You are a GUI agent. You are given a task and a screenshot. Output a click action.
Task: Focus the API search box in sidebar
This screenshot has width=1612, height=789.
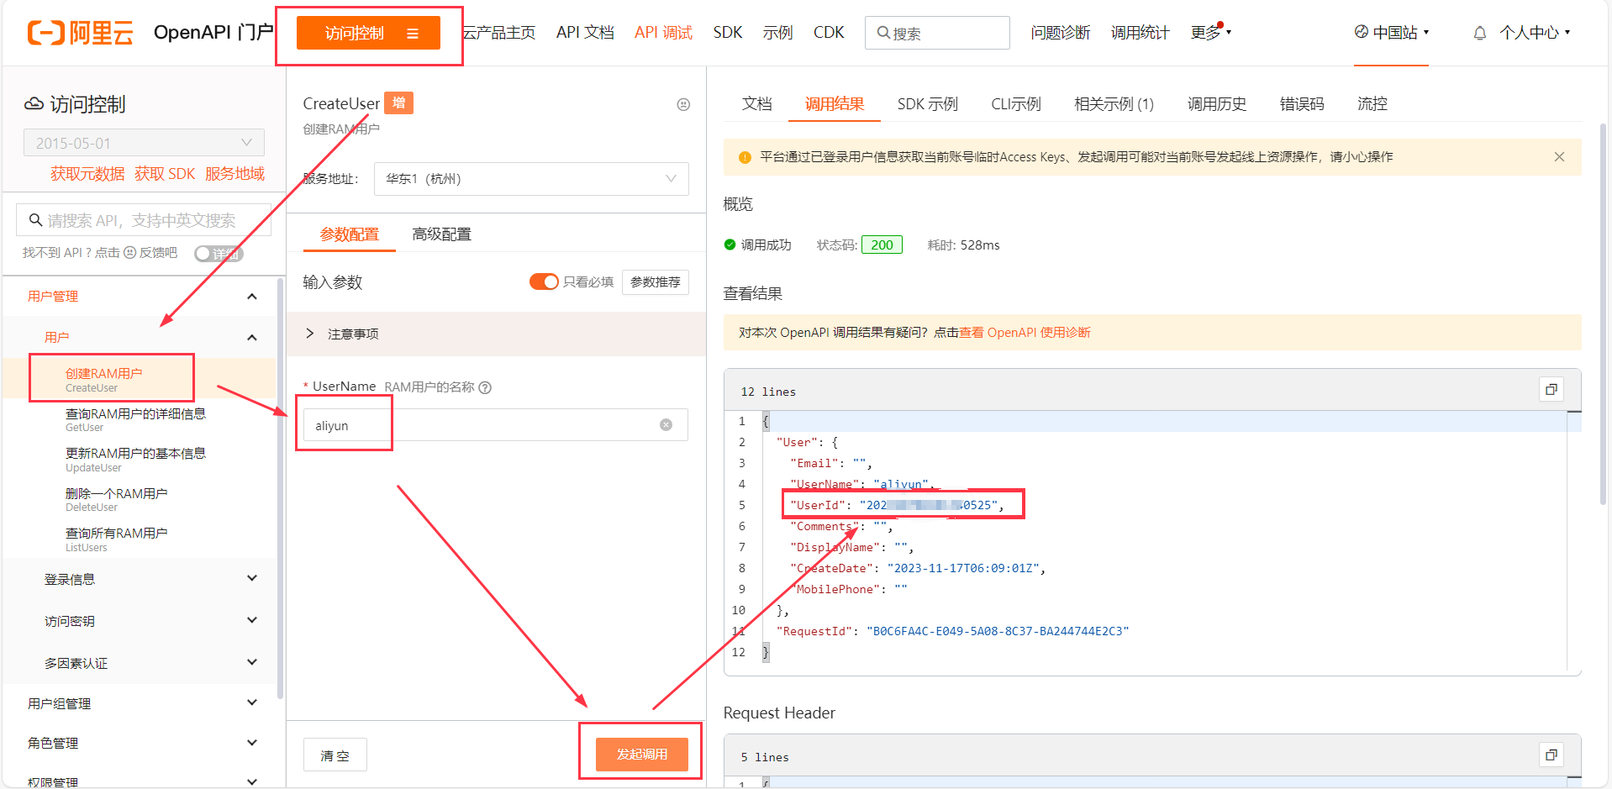(x=144, y=220)
